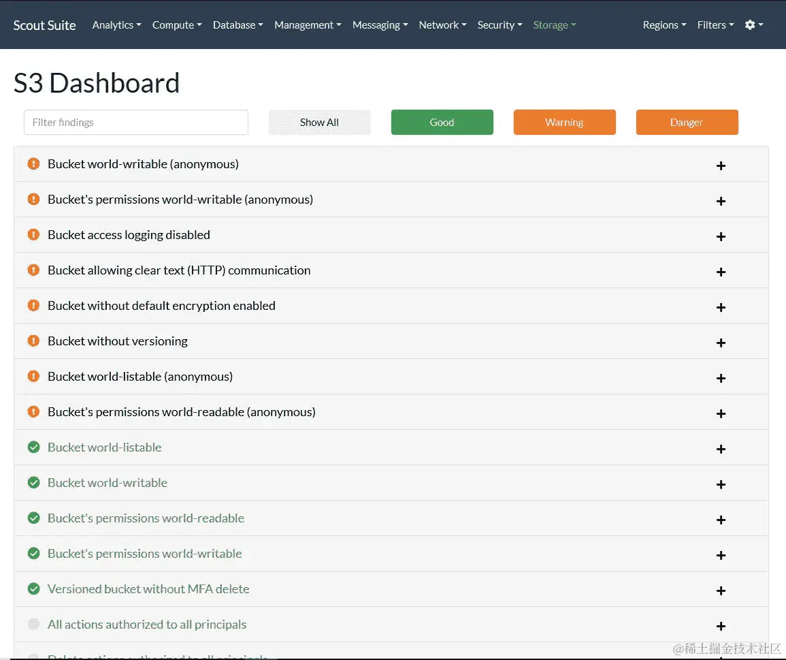Image resolution: width=786 pixels, height=660 pixels.
Task: Expand green Bucket's permissions world-readable plus
Action: [721, 520]
